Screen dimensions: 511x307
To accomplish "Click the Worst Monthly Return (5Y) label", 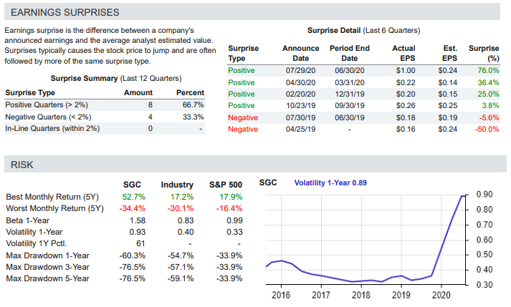I will click(x=54, y=208).
